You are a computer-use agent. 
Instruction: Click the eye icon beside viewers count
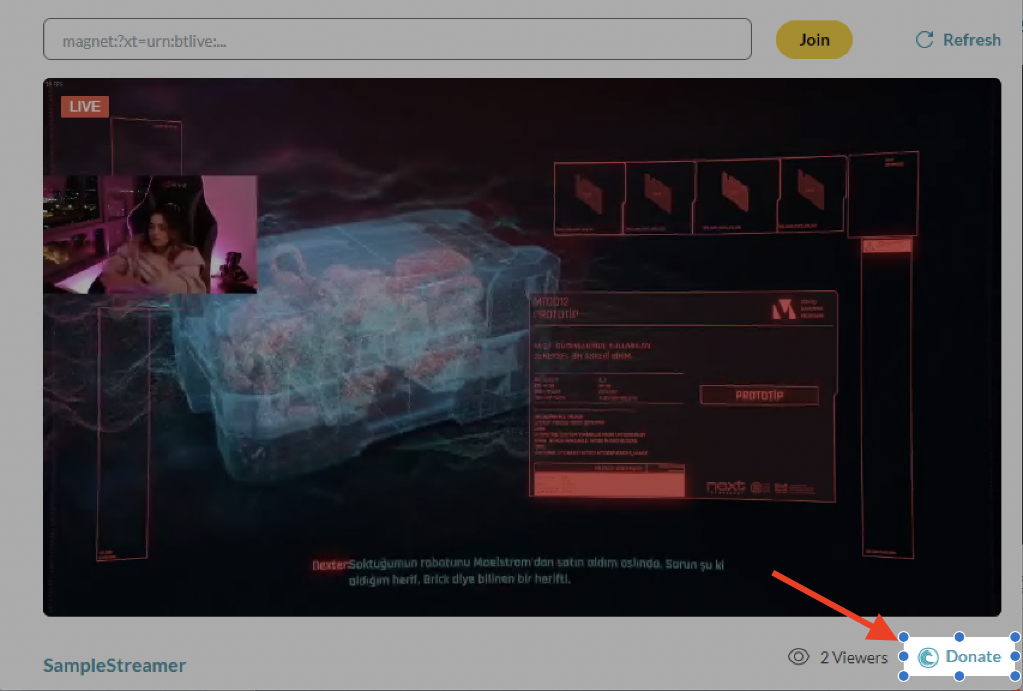coord(798,657)
